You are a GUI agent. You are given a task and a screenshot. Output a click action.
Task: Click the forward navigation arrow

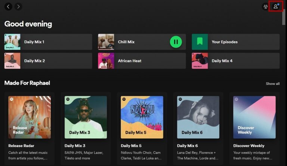[x=18, y=6]
